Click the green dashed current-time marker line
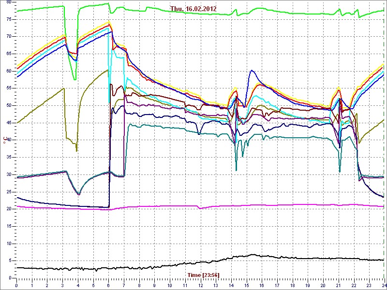Viewport: 387px width, 290px height. [384, 140]
